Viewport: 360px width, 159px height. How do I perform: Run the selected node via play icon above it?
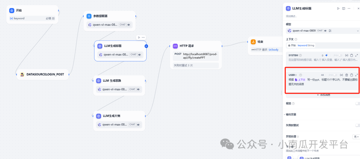tap(139, 37)
